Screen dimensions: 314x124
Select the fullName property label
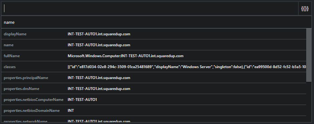pyautogui.click(x=12, y=56)
